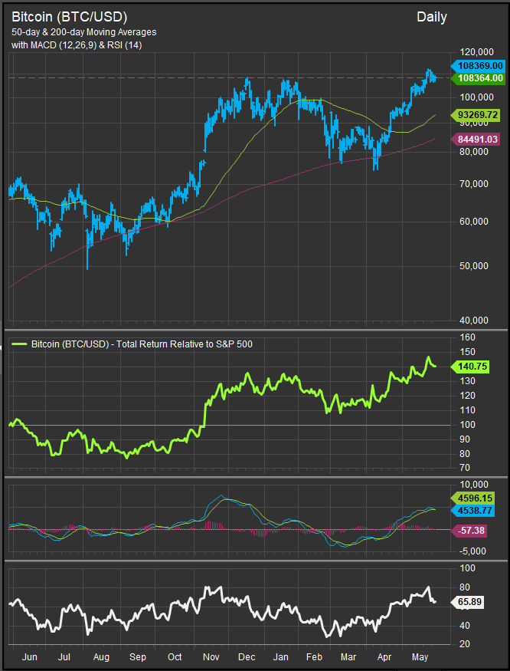Click the green legend line swatch

click(x=19, y=344)
